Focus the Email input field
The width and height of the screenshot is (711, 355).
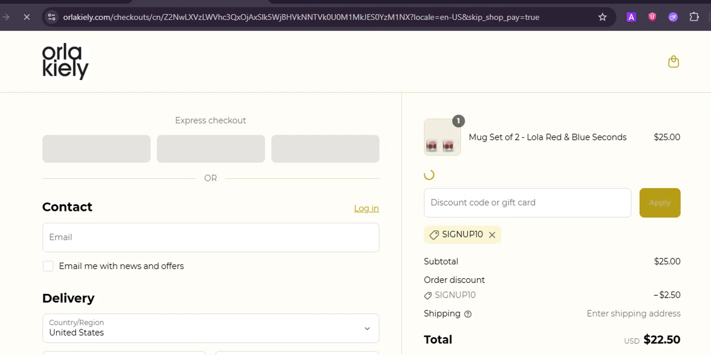point(210,237)
